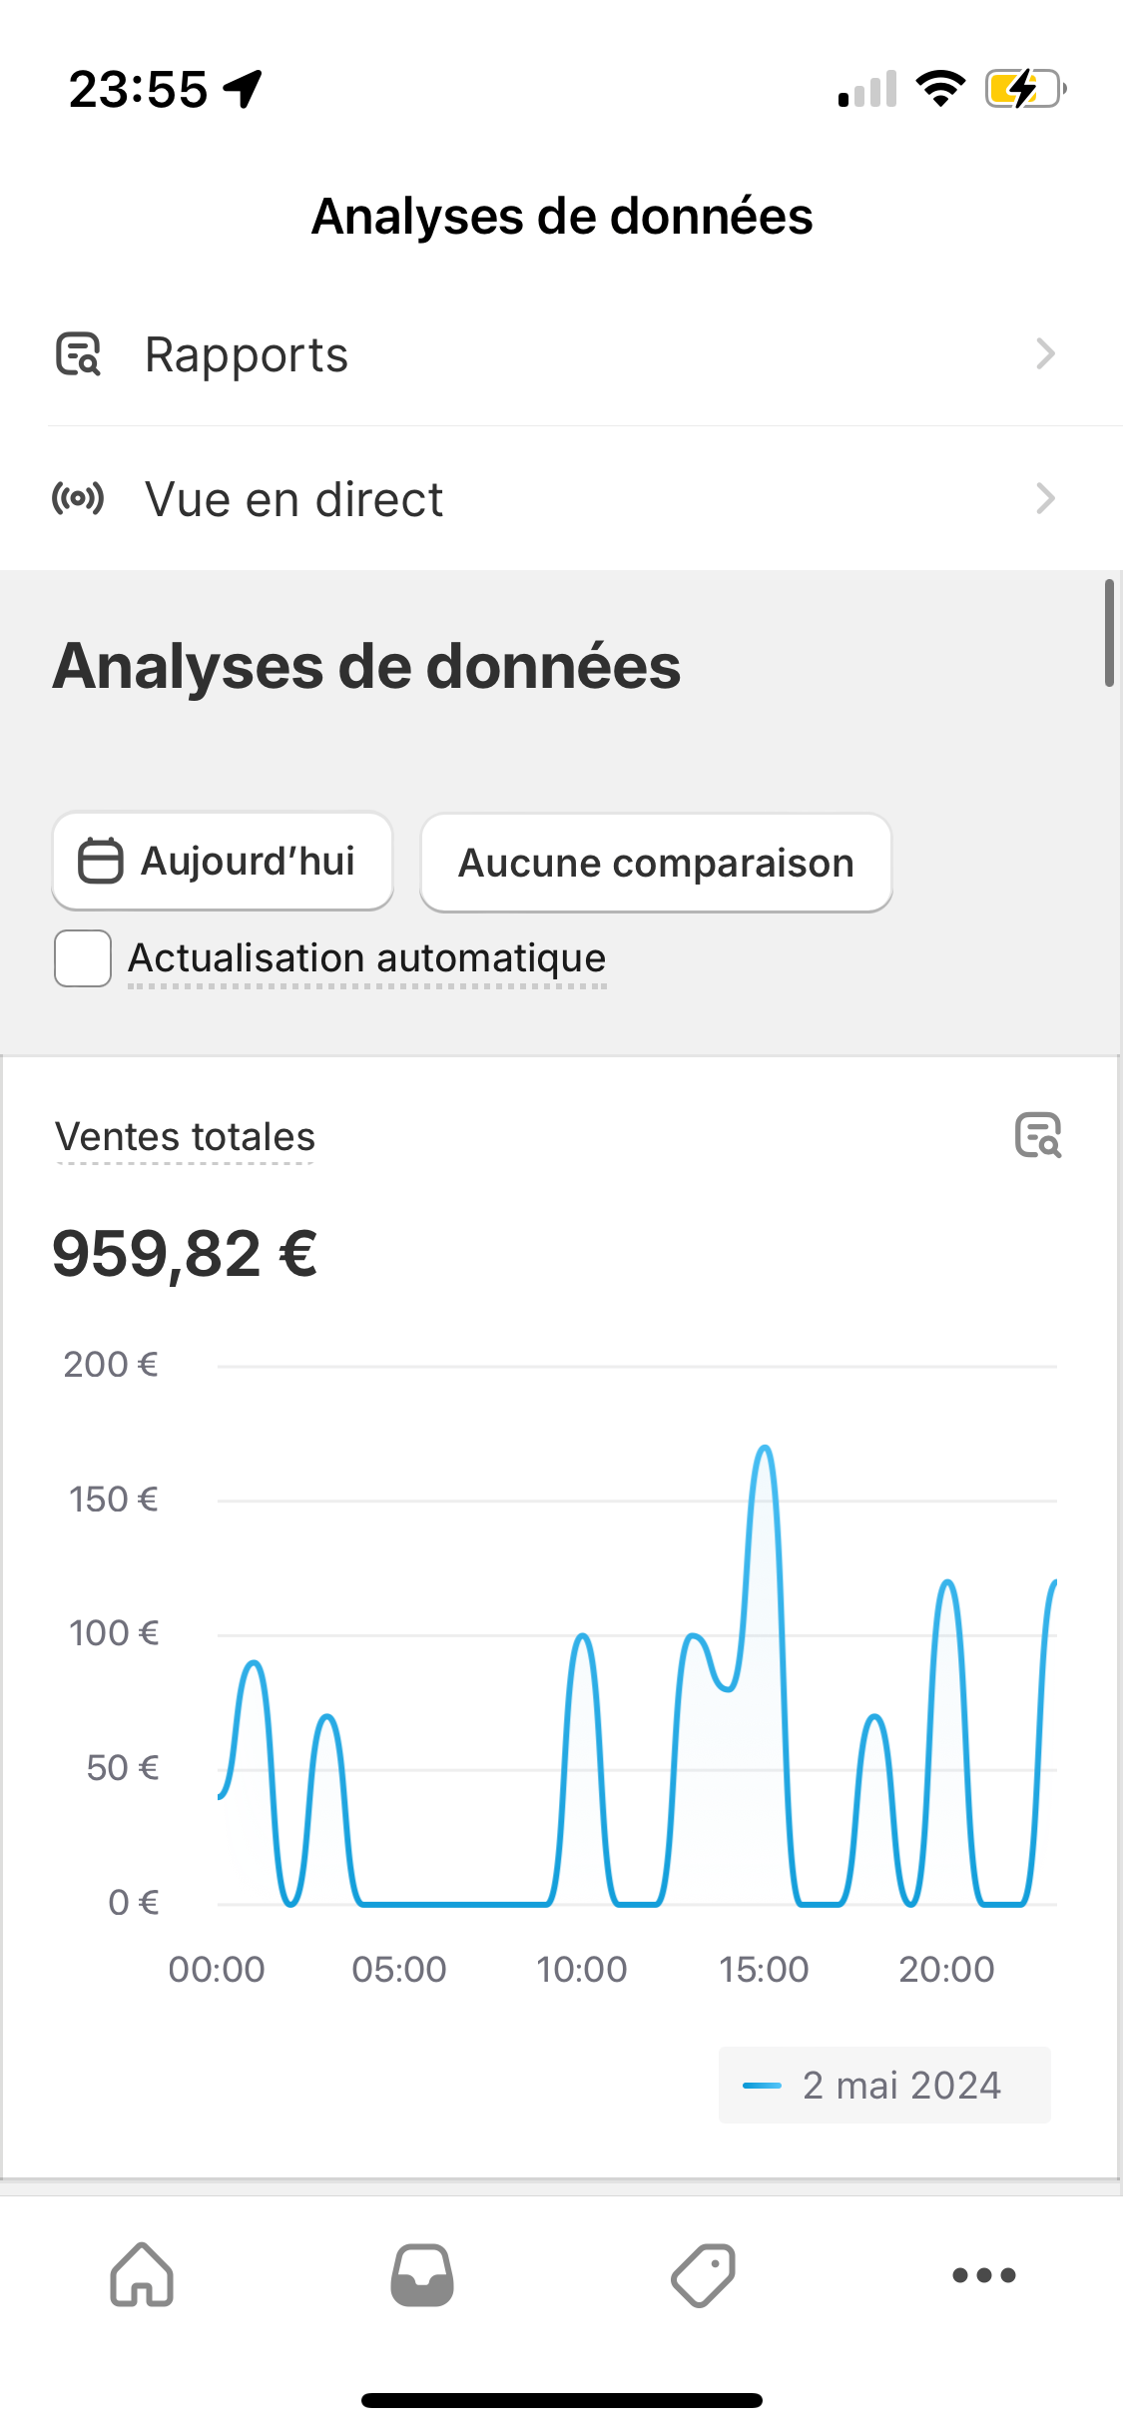The height and width of the screenshot is (2432, 1123).
Task: Tap the Actualisation automatique label
Action: (x=367, y=958)
